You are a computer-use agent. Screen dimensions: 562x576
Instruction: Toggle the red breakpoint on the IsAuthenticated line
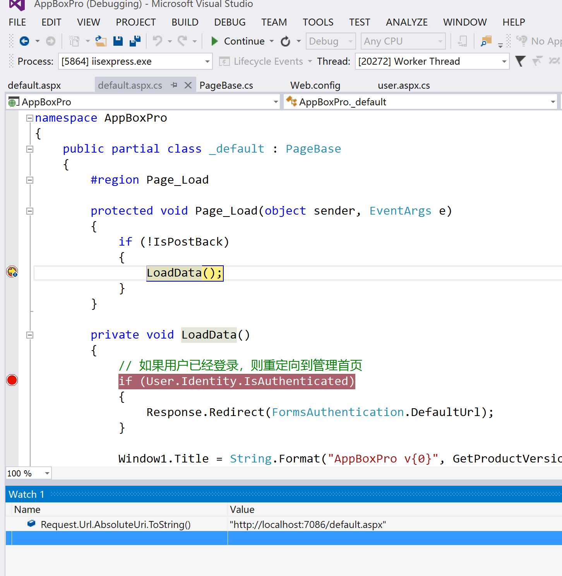click(x=12, y=380)
